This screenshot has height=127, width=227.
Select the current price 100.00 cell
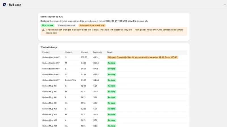point(84,57)
